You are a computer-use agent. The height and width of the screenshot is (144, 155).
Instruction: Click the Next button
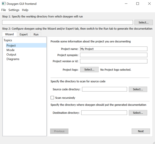(x=141, y=131)
